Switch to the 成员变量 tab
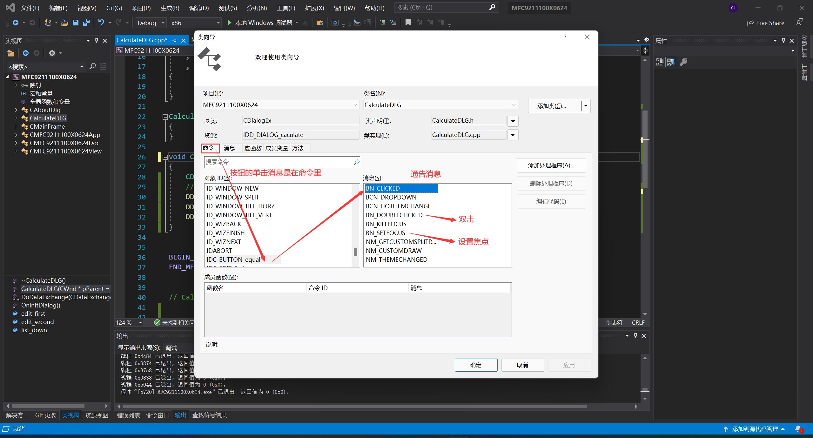Image resolution: width=813 pixels, height=438 pixels. [277, 148]
